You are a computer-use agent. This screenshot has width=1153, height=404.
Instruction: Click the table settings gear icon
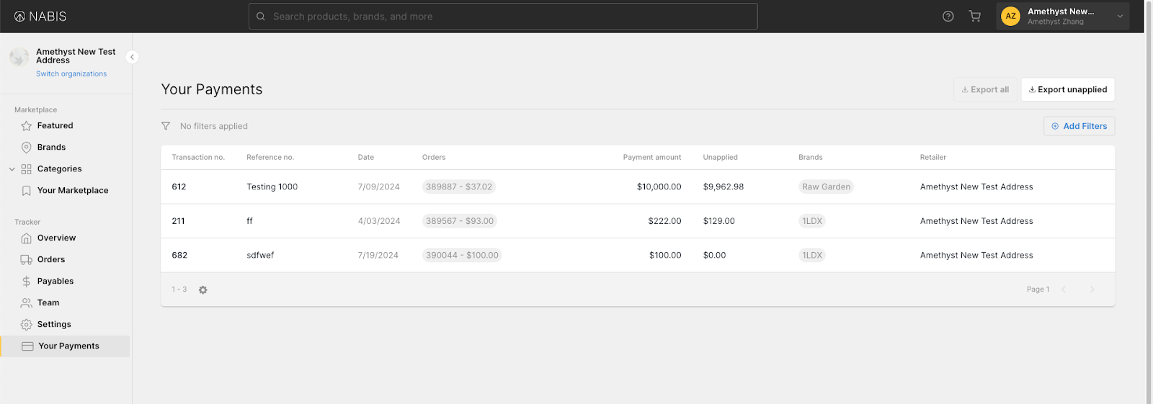(x=203, y=289)
